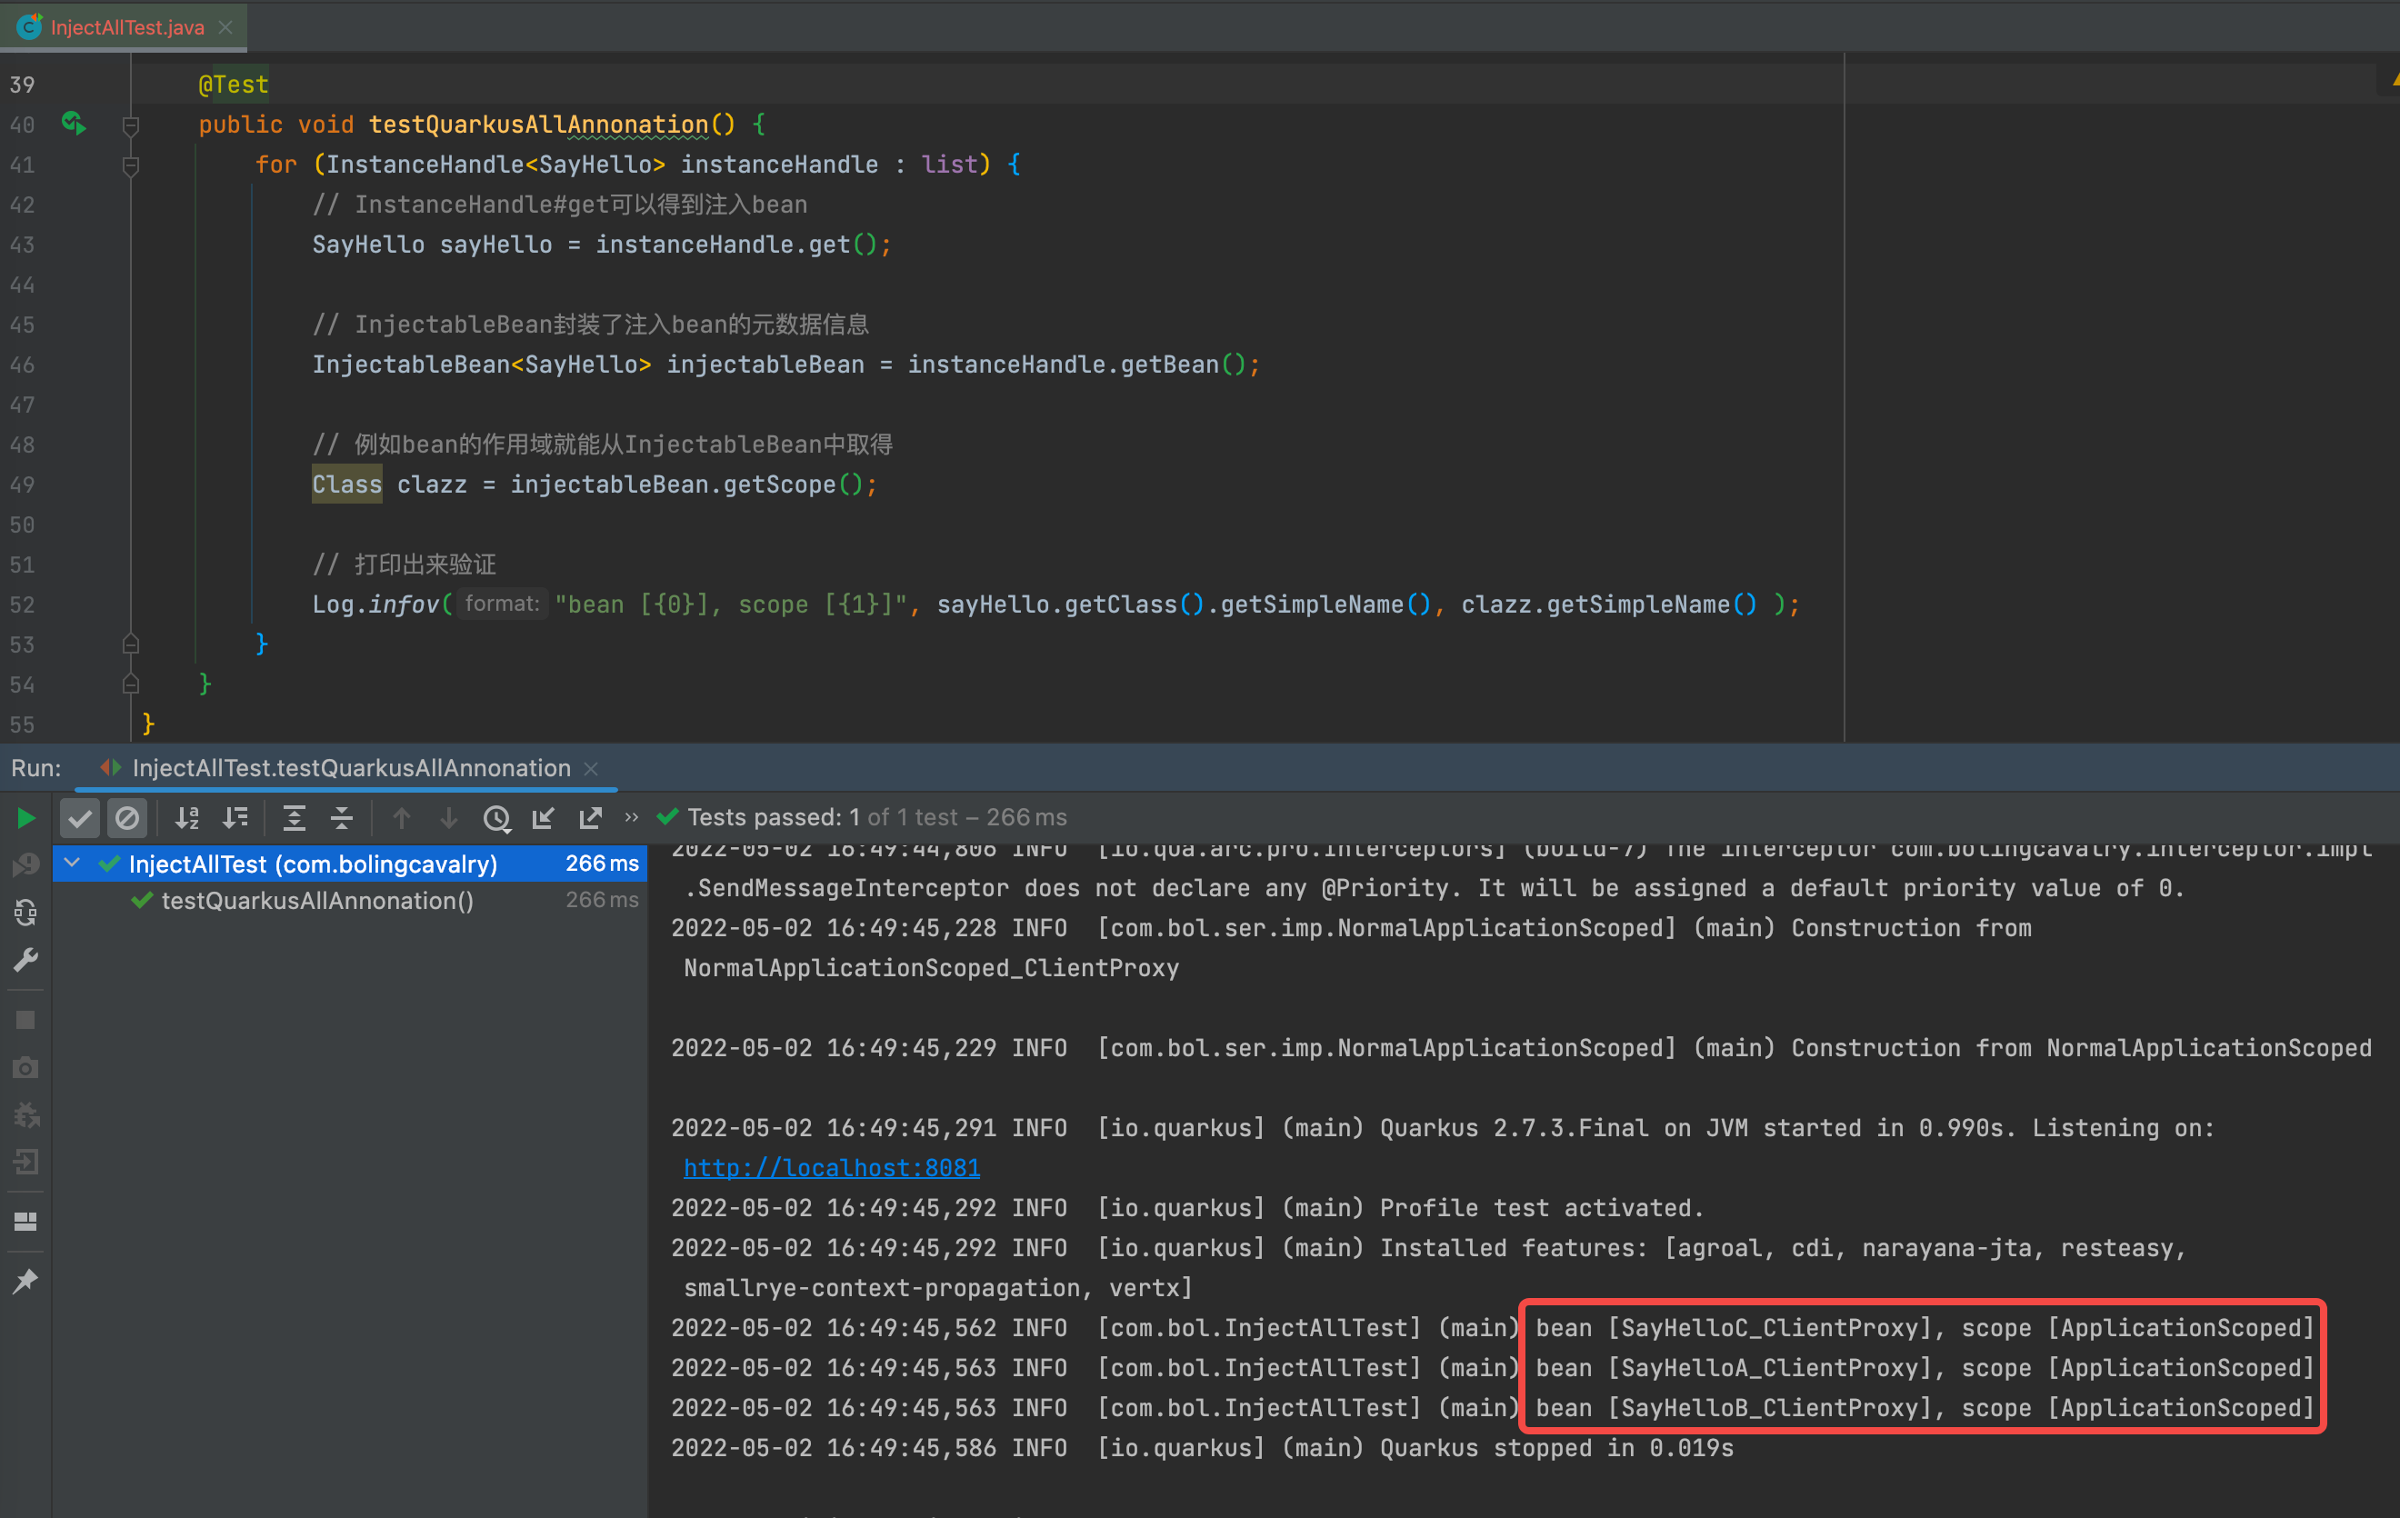Screen dimensions: 2400x1518
Task: Sort tests alphabetically
Action: coord(187,818)
